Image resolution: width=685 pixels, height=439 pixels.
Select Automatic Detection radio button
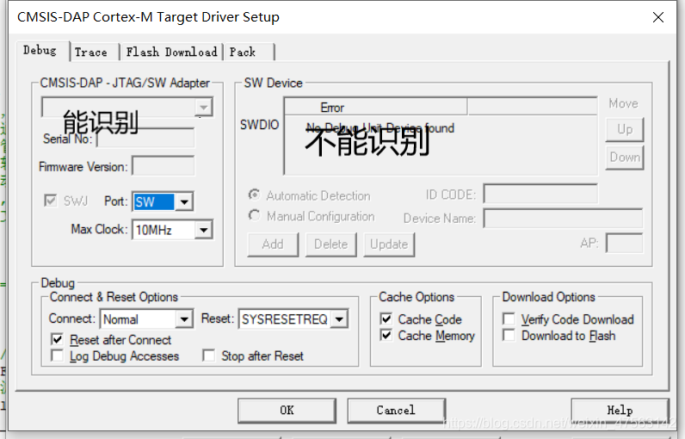point(254,195)
